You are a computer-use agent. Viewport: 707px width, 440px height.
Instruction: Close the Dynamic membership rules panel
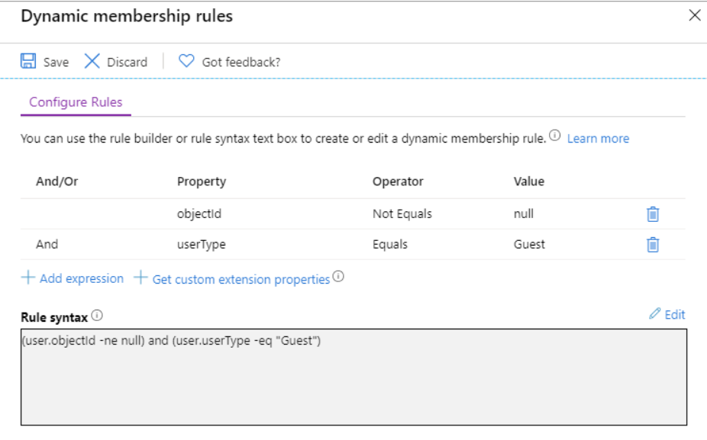pyautogui.click(x=694, y=15)
